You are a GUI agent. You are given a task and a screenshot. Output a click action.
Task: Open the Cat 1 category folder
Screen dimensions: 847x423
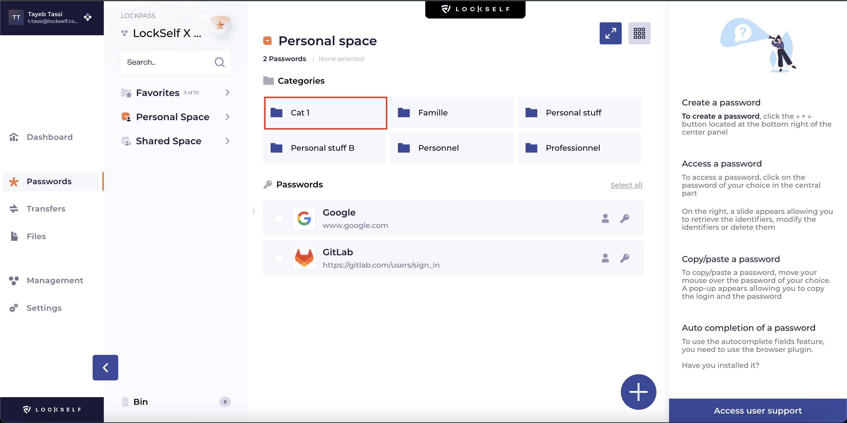click(x=325, y=113)
